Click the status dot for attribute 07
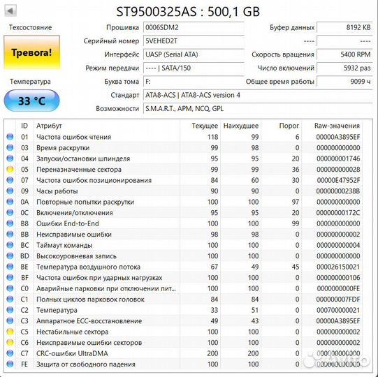 pyautogui.click(x=10, y=180)
